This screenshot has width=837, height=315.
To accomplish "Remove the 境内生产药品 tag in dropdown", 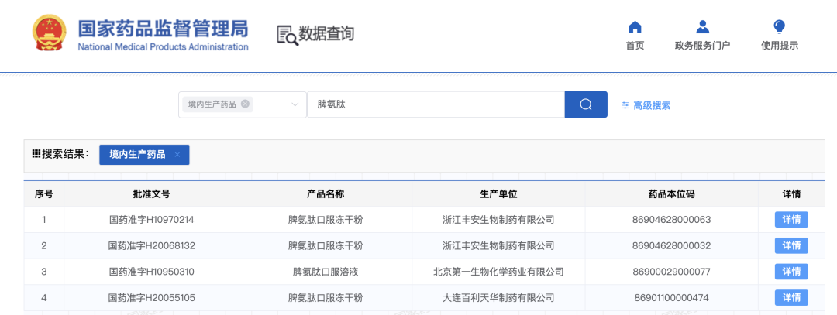I will pos(245,104).
